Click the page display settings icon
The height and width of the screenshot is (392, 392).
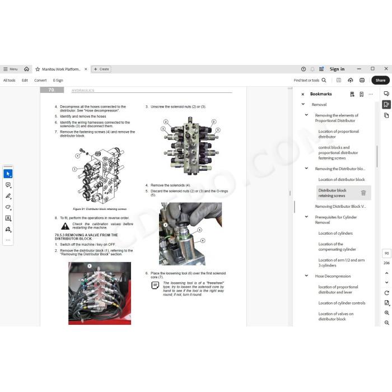click(386, 303)
